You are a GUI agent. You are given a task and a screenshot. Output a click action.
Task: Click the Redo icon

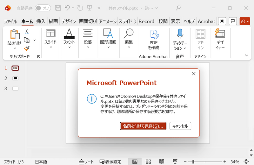point(80,8)
